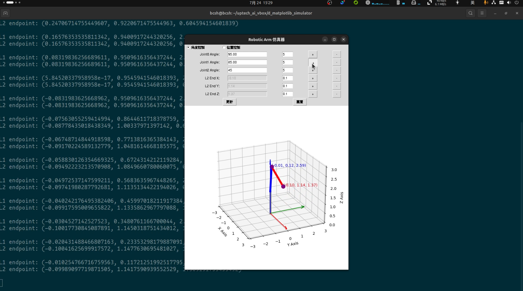Click the VPN status icon
The image size is (523, 291).
502,3
